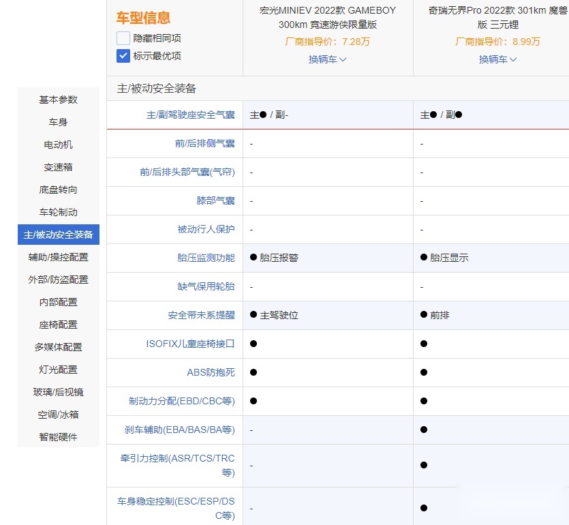Open 牵引力控制(ASR/TCS/TRC等) link
The image size is (569, 525).
(x=177, y=466)
